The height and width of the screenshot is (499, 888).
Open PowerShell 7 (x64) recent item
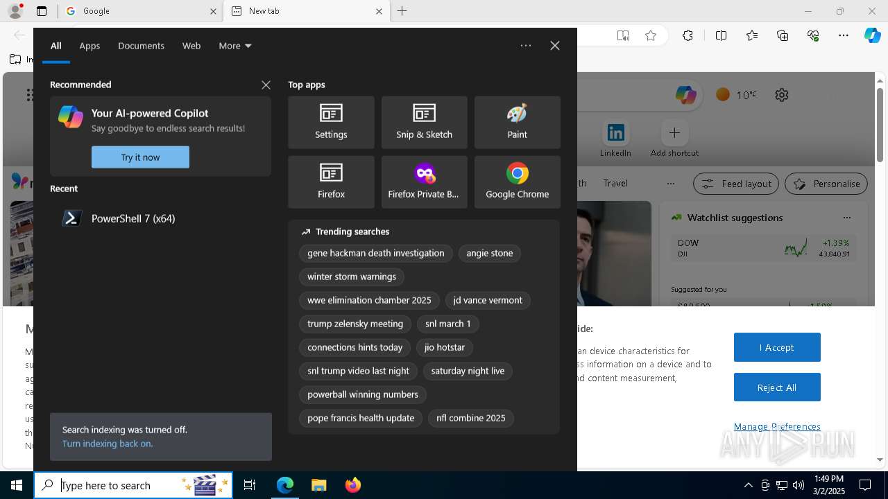[160, 218]
